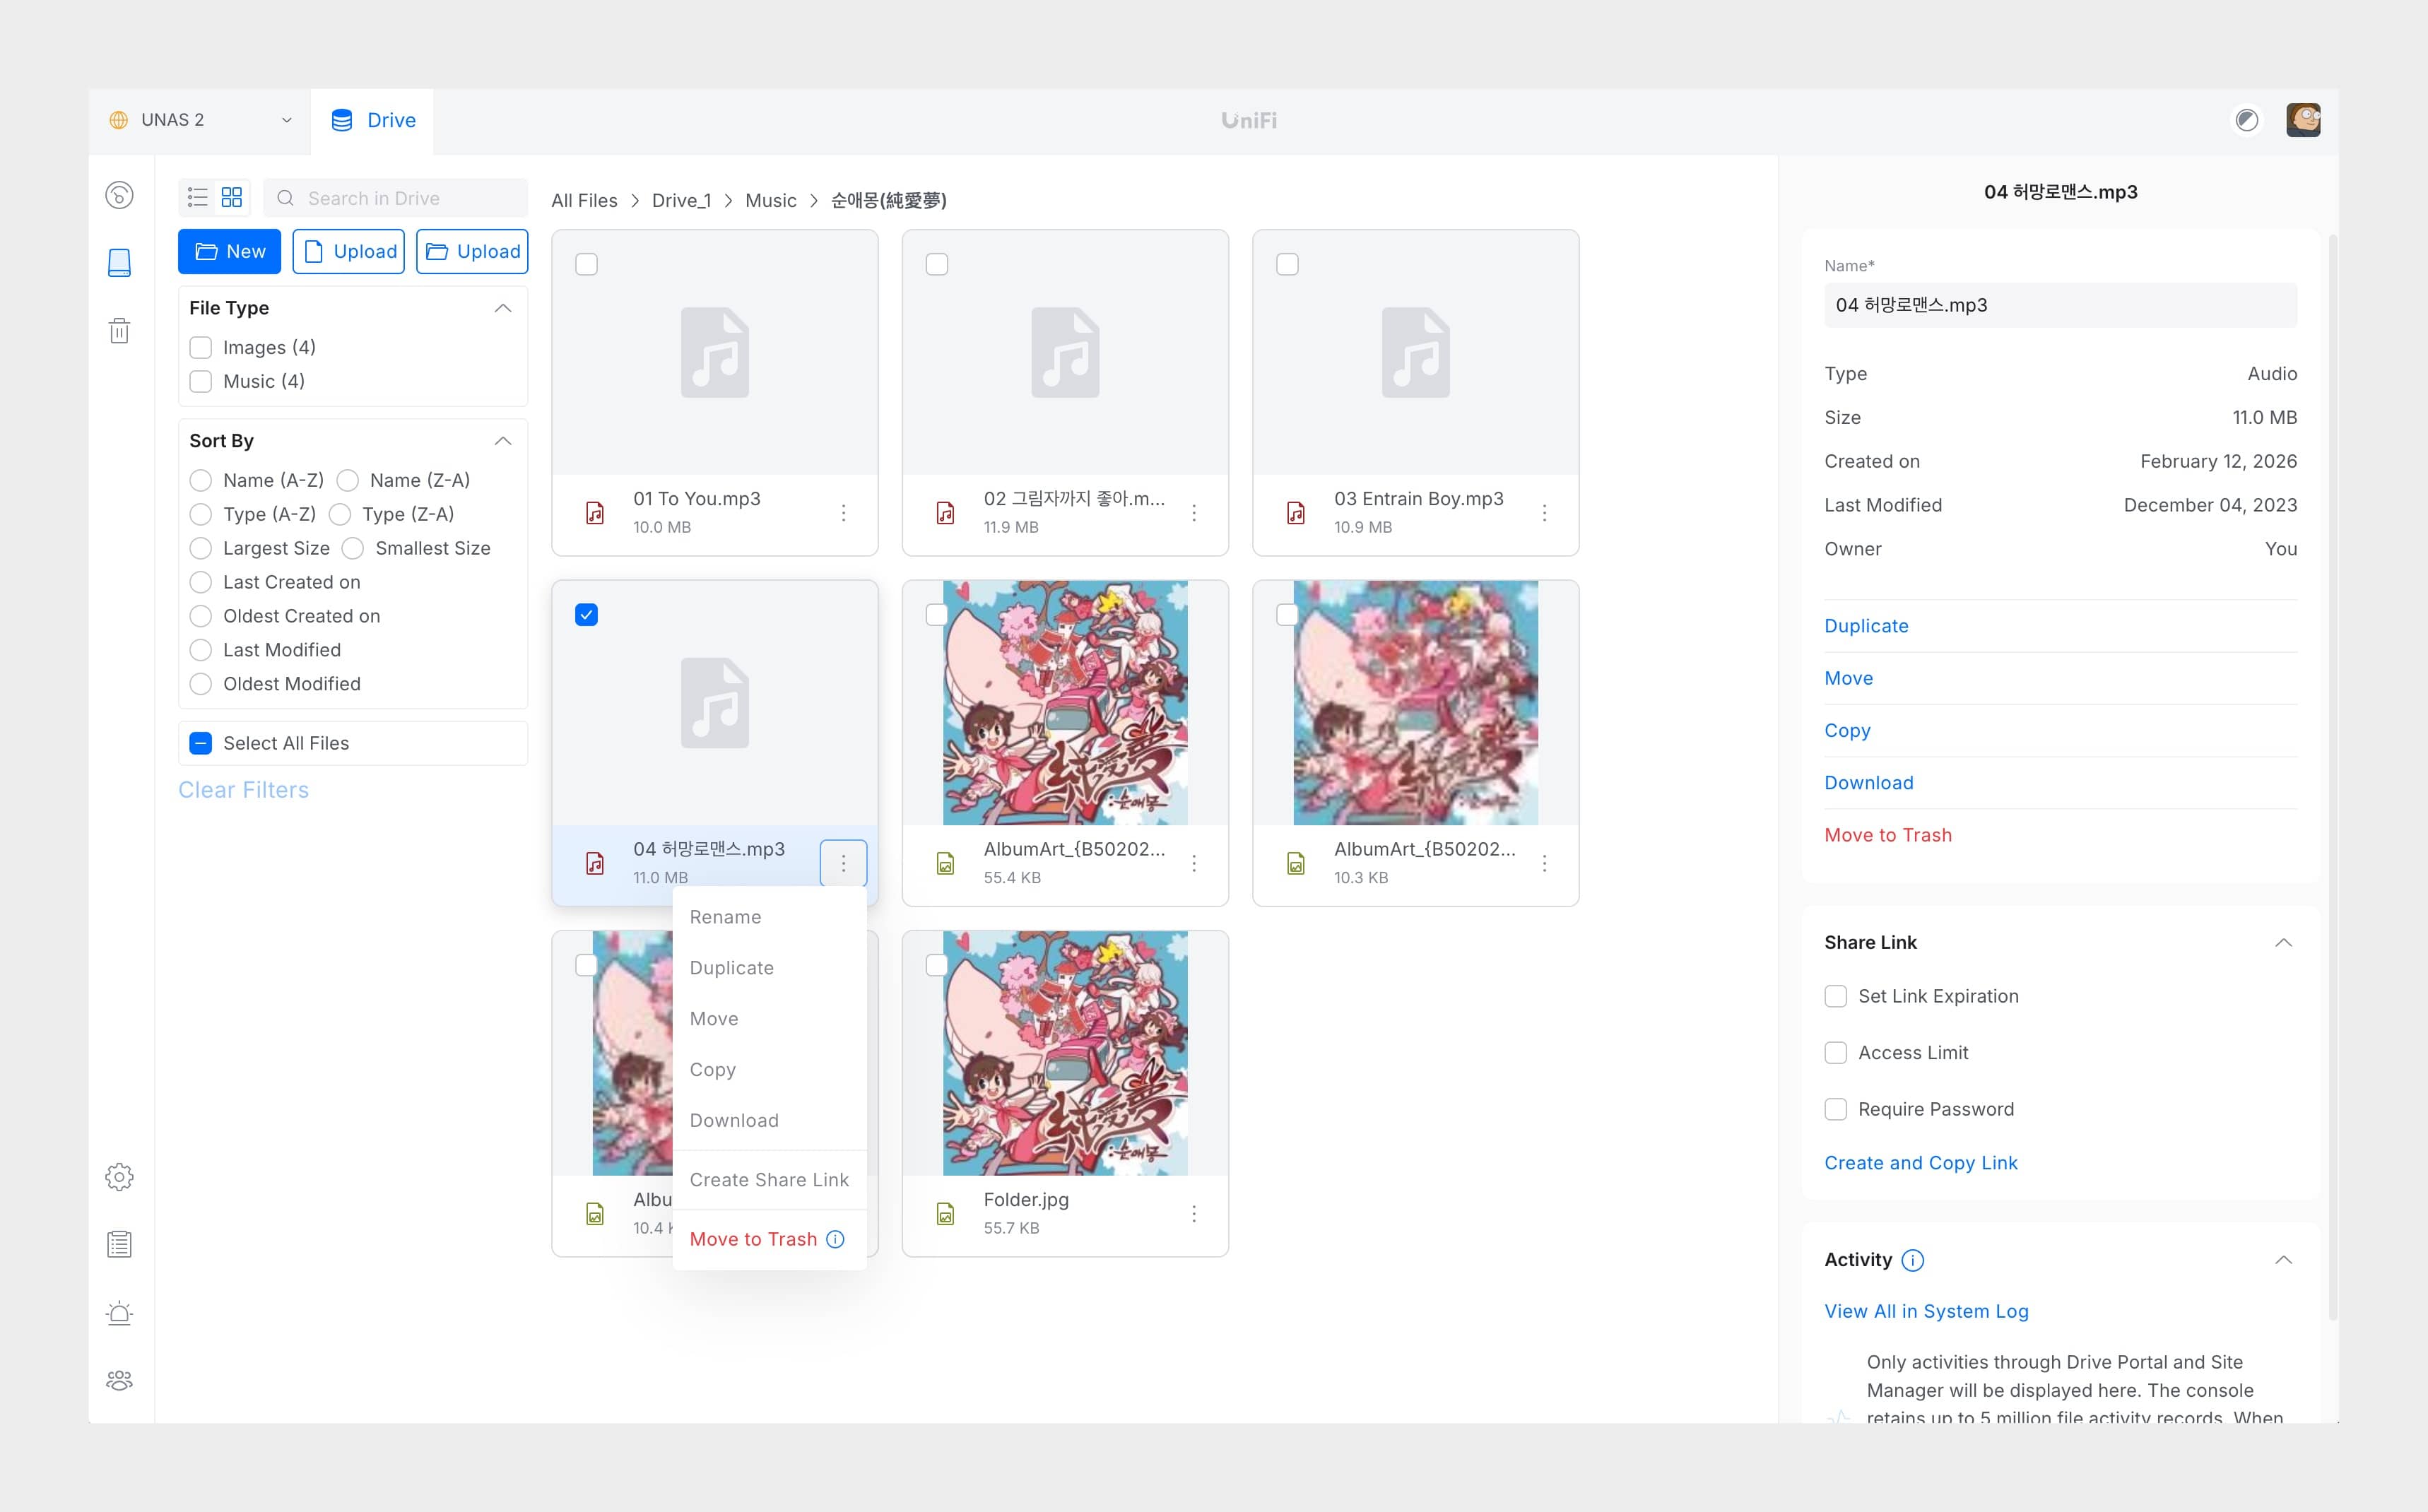Click Create and Copy Link

click(x=1920, y=1163)
